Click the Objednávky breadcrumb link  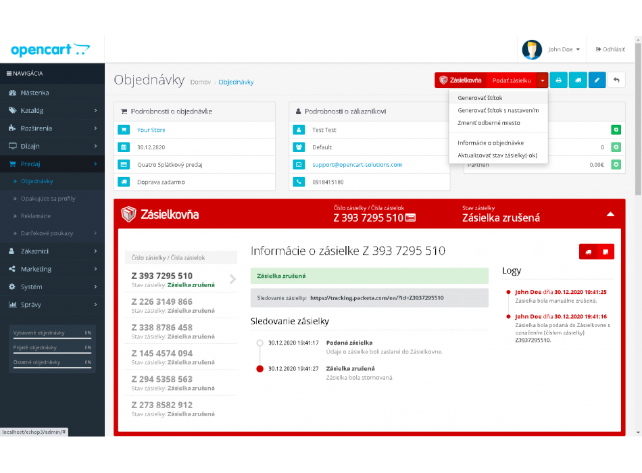click(x=236, y=82)
